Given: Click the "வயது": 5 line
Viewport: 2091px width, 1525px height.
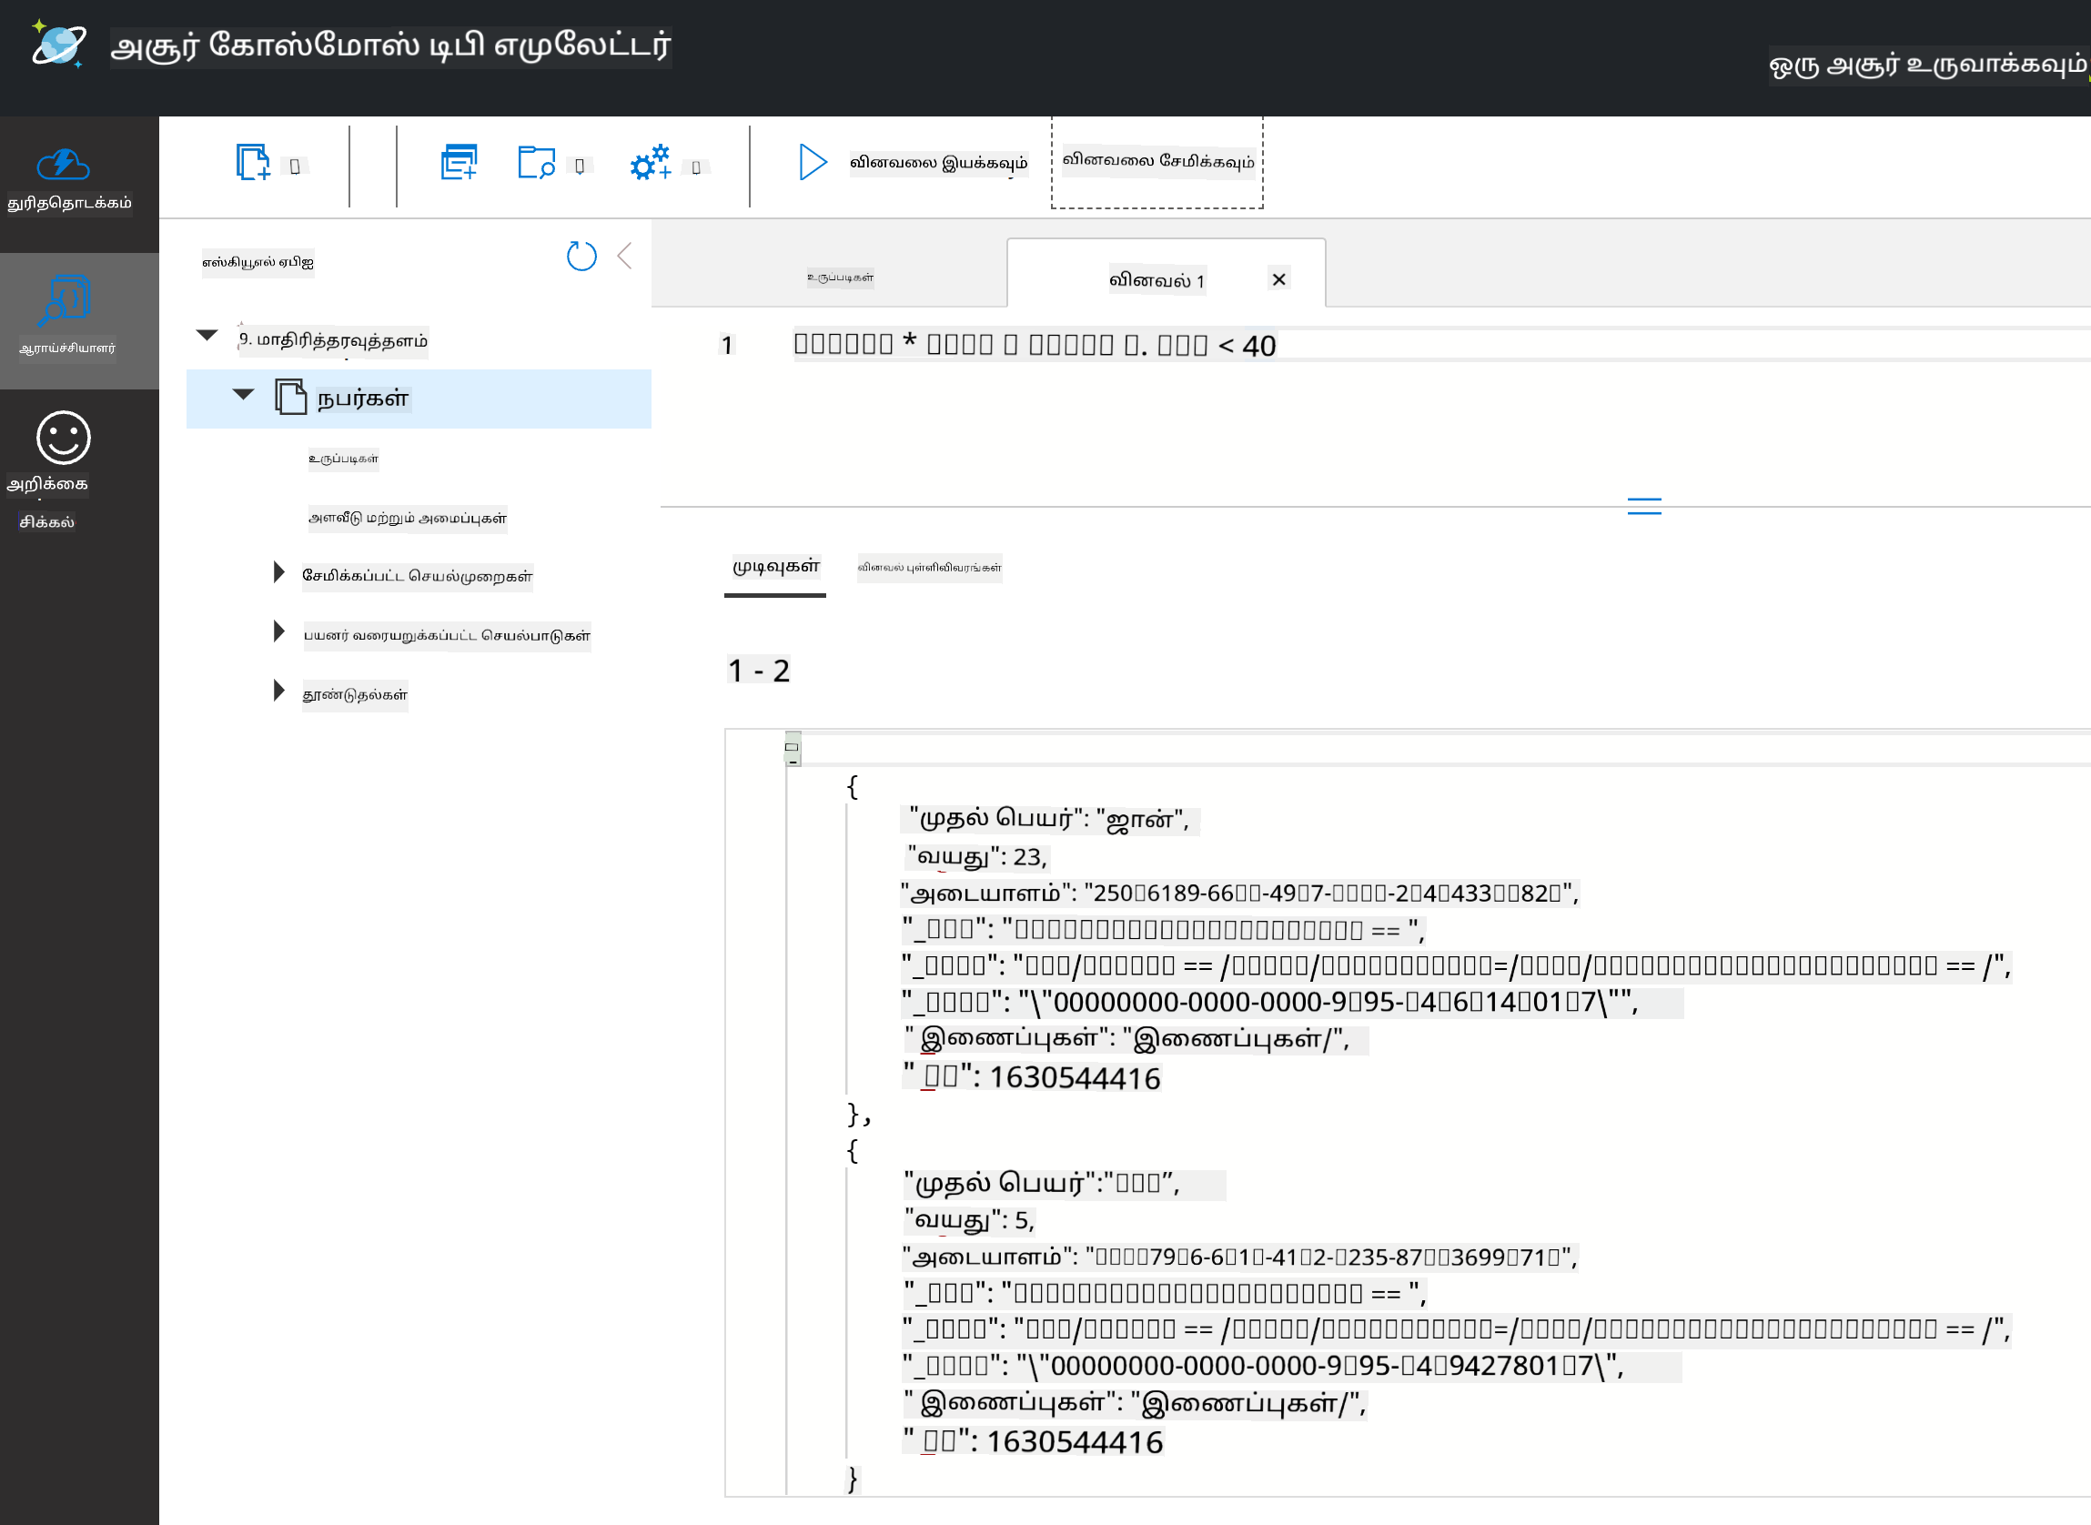Looking at the screenshot, I should point(969,1220).
